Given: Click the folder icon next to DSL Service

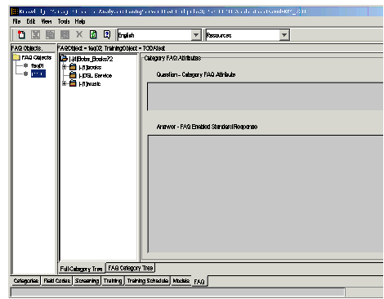Looking at the screenshot, I should [x=73, y=75].
